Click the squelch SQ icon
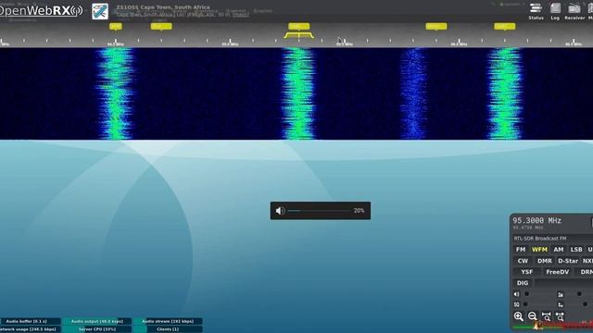The image size is (593, 333). [x=517, y=304]
